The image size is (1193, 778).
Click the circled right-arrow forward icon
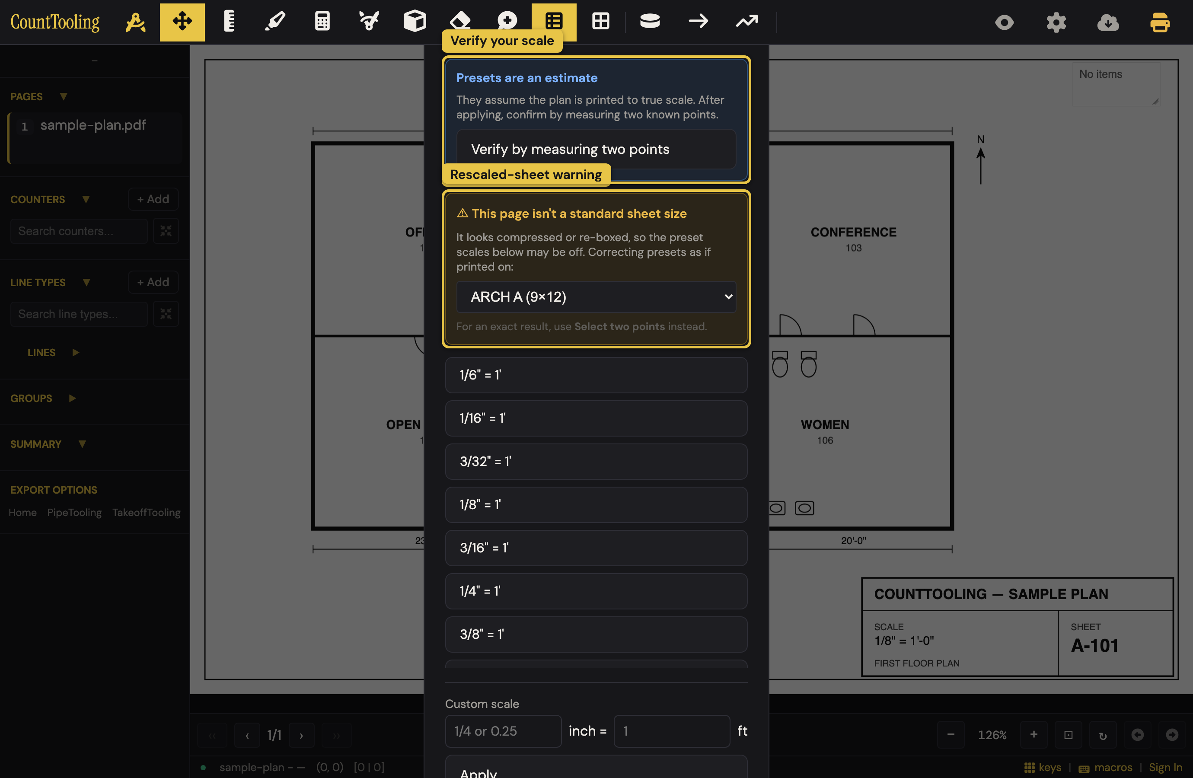point(1172,735)
